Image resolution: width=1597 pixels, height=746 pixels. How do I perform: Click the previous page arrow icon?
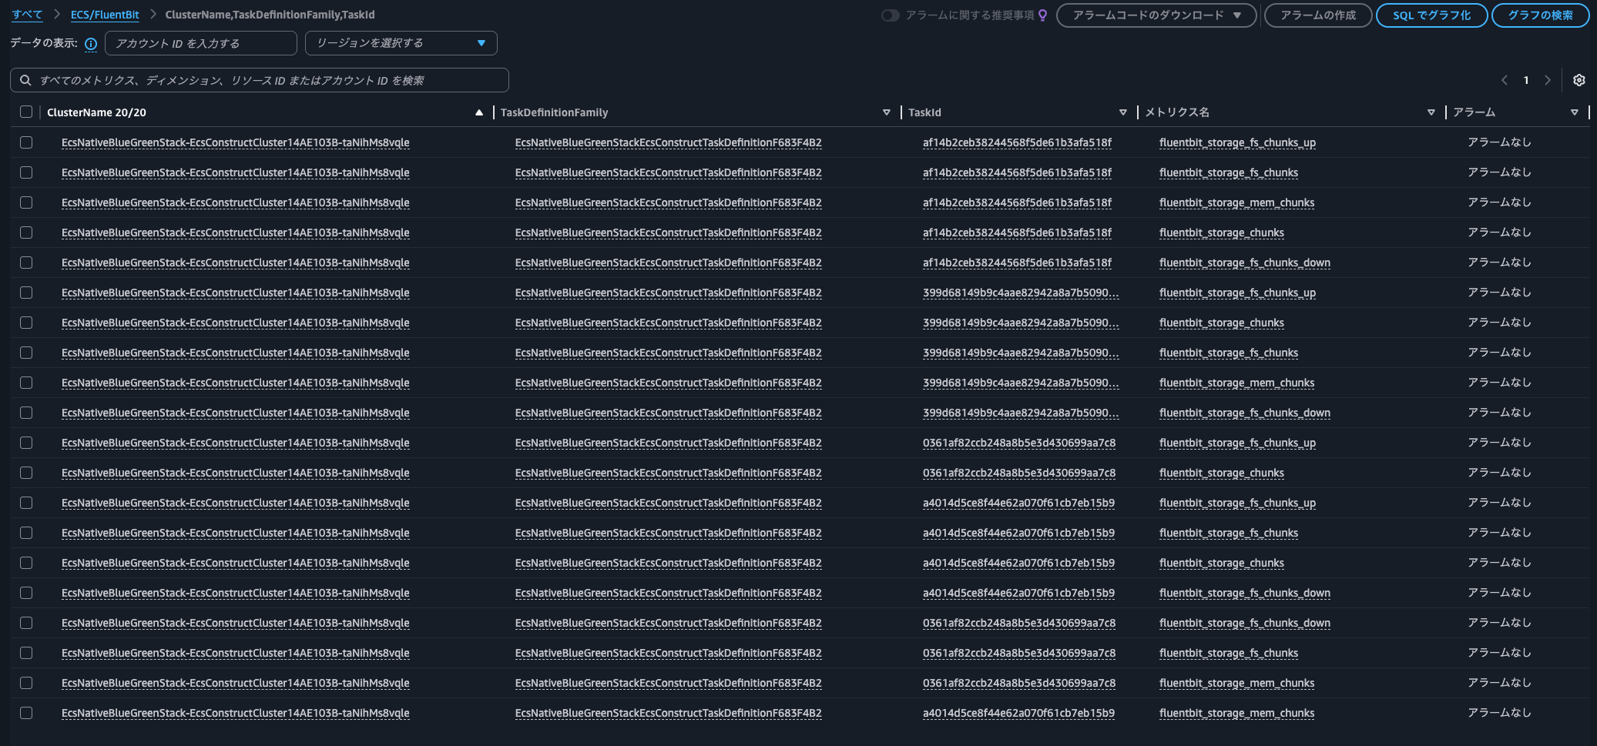pos(1504,80)
